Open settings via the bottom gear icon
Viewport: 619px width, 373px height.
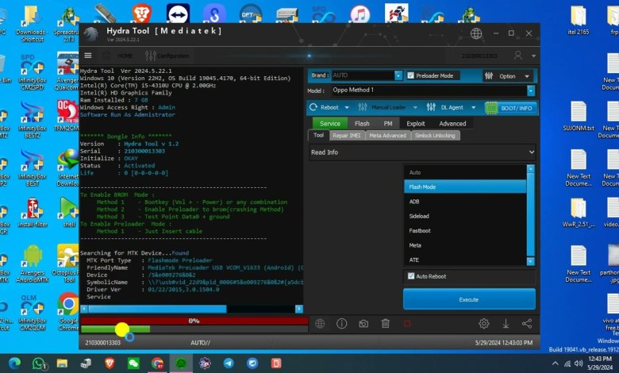[483, 323]
